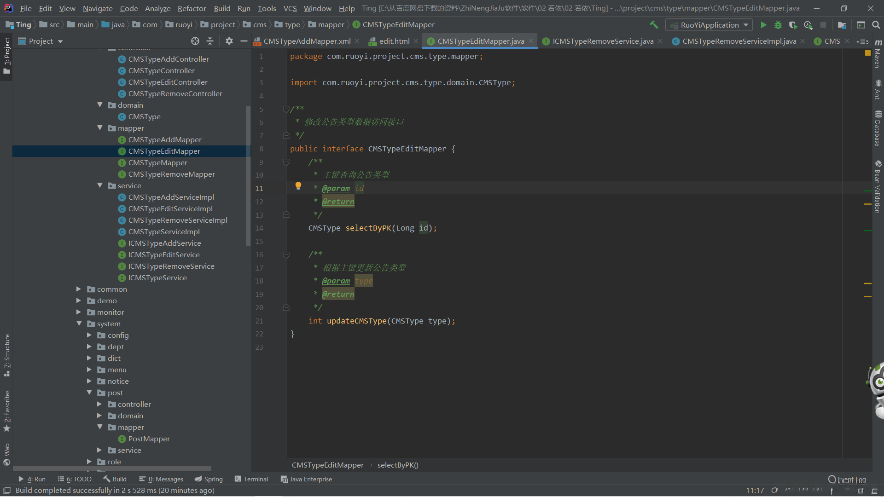Open Project panel gear settings

click(229, 41)
